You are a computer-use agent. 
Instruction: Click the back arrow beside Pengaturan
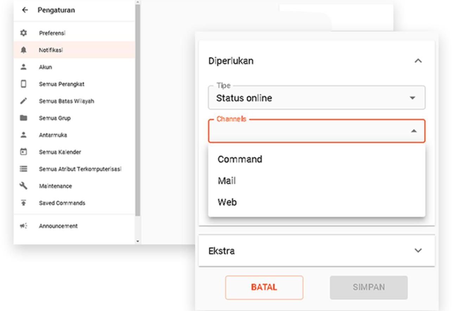(24, 10)
